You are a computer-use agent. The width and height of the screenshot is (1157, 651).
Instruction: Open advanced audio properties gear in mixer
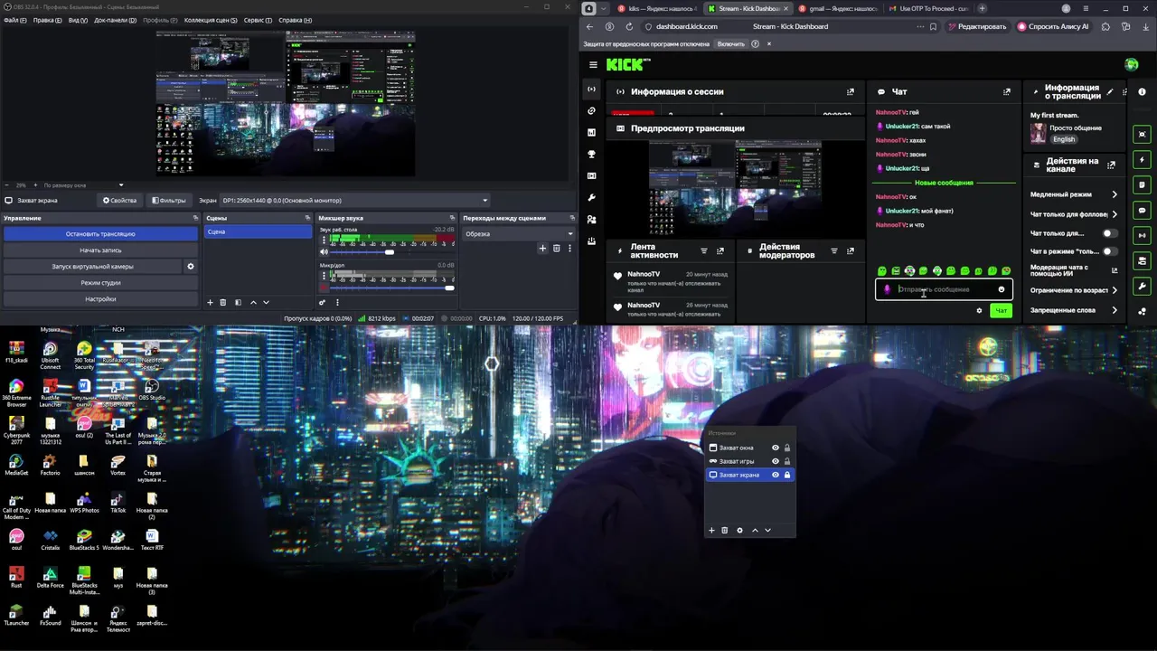pos(322,302)
